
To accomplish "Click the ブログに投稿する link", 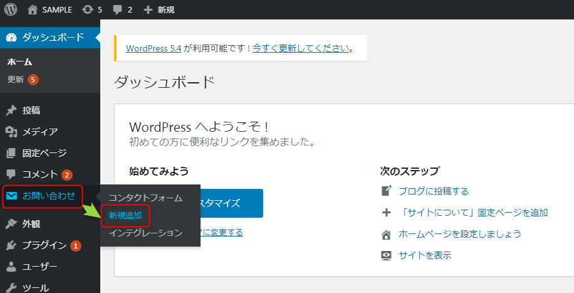I will pyautogui.click(x=434, y=191).
